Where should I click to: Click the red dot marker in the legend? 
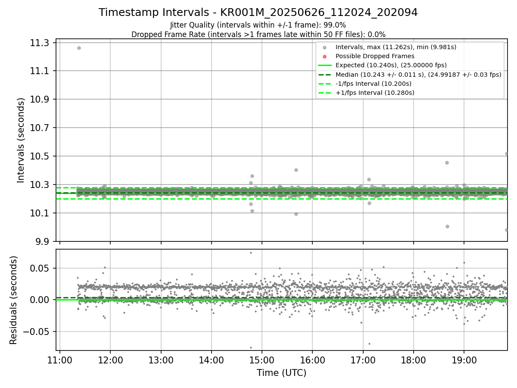(325, 56)
